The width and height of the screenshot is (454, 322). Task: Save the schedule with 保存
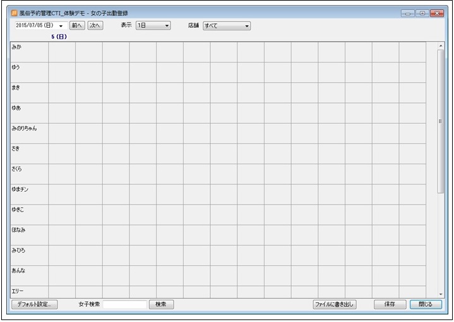pyautogui.click(x=390, y=304)
